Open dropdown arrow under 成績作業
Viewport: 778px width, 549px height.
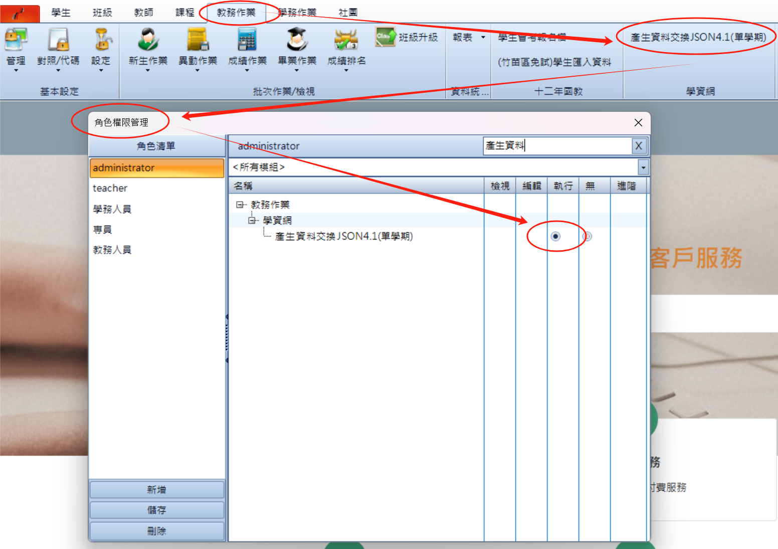point(247,70)
